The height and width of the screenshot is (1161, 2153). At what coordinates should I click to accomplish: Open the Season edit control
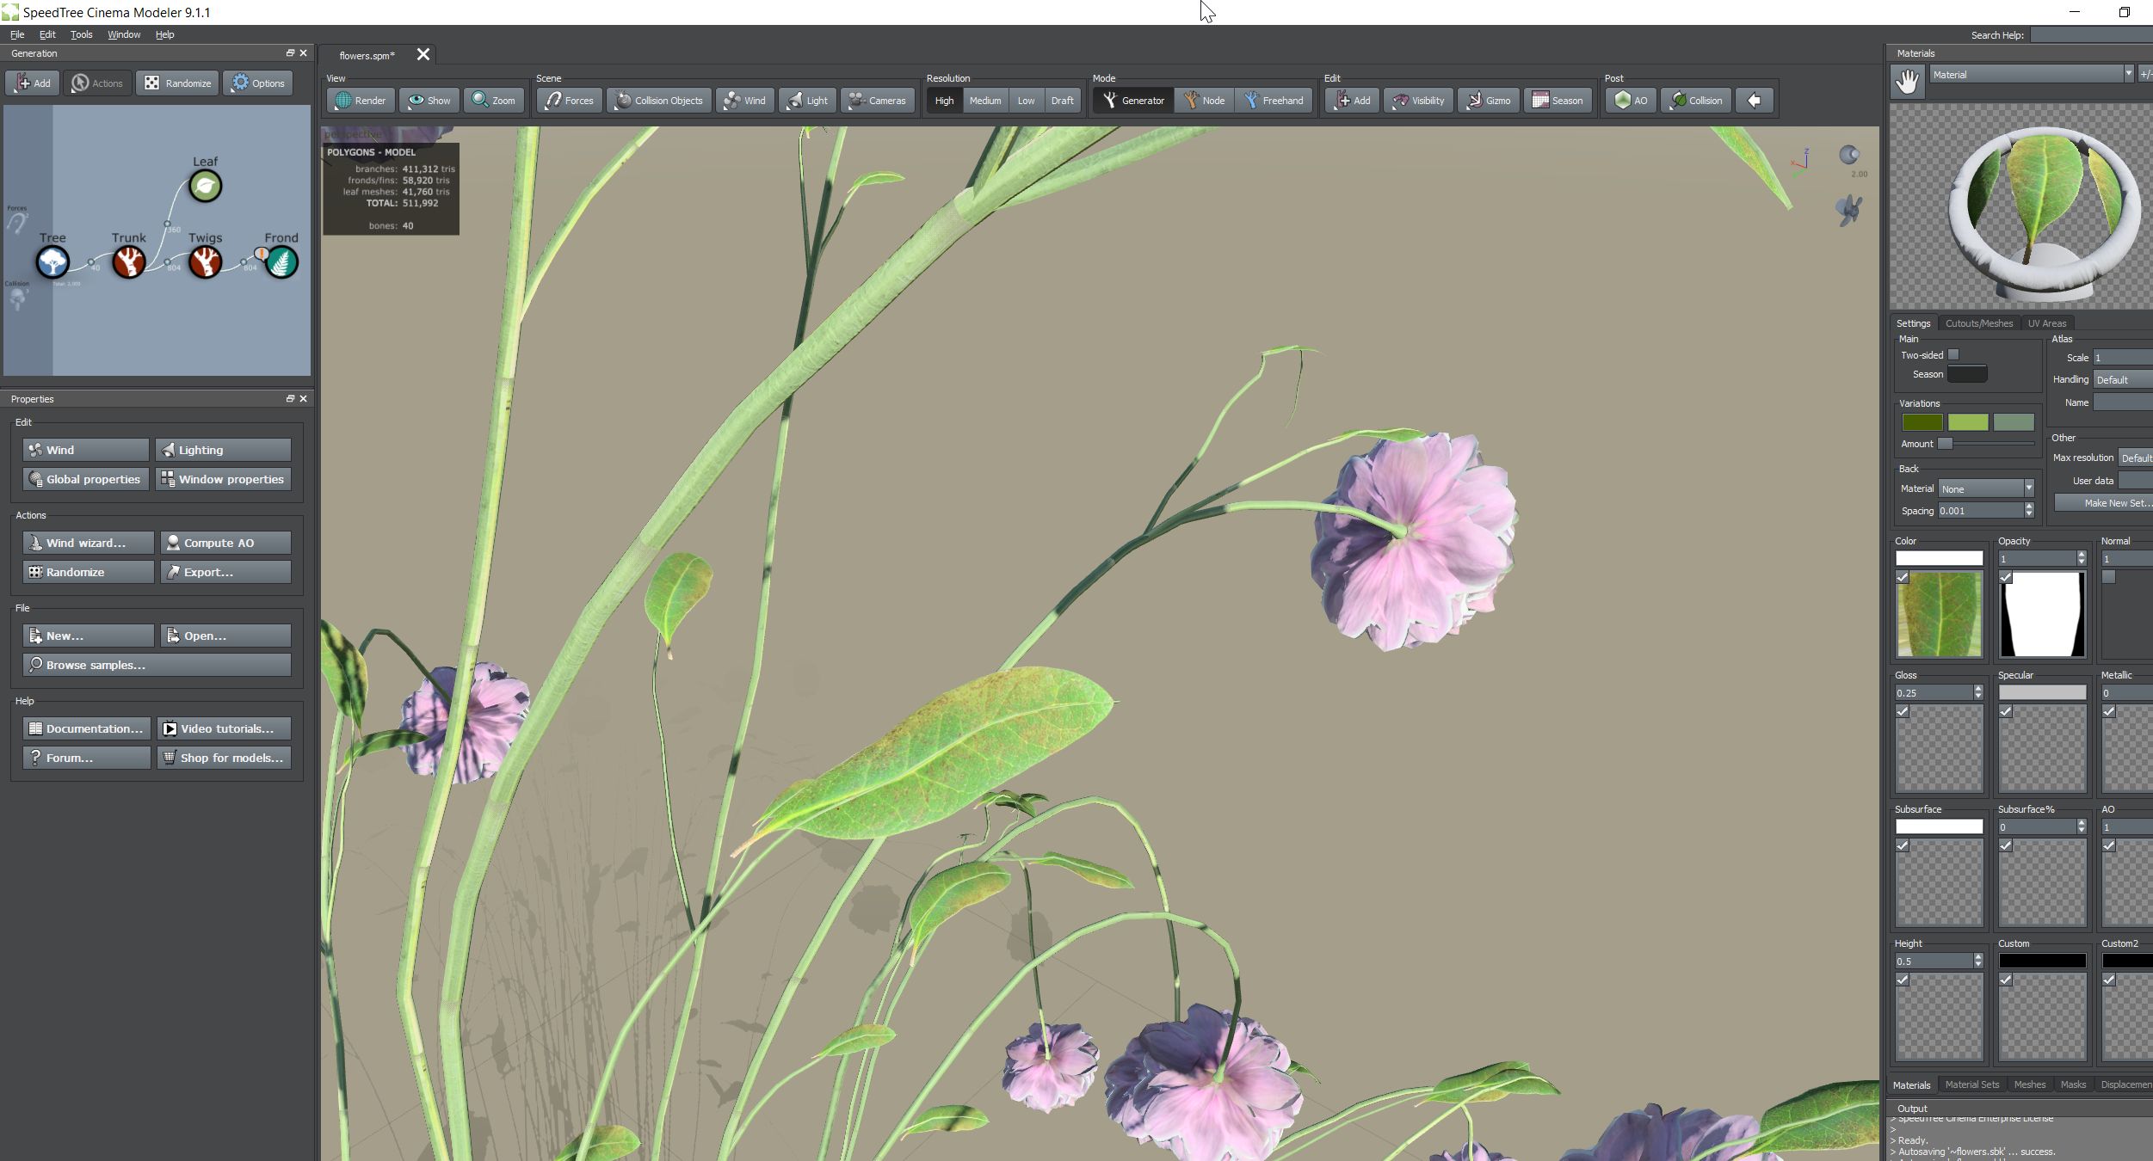[1558, 101]
